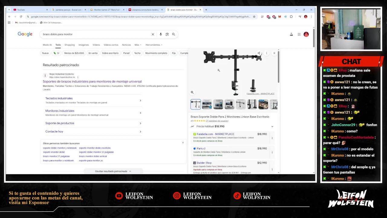Open options for the Falabella.com offer
The width and height of the screenshot is (387, 218).
[272, 138]
